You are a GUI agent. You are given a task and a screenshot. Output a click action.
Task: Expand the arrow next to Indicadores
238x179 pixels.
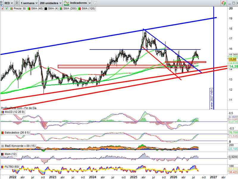point(90,3)
